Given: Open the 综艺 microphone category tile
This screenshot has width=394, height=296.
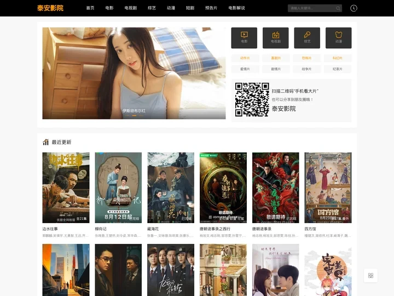Looking at the screenshot, I should (307, 38).
